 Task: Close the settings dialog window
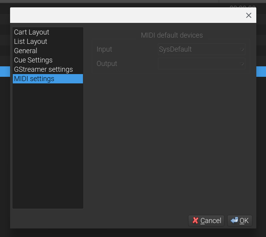pos(249,15)
